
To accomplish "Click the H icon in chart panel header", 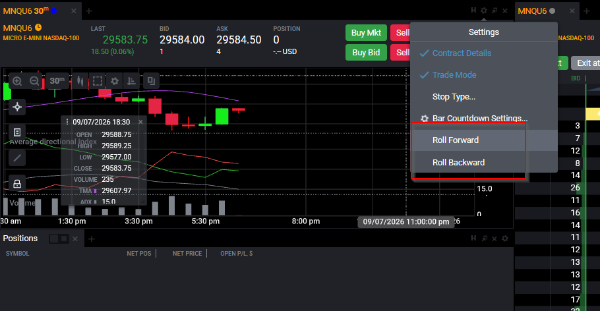I will [473, 11].
